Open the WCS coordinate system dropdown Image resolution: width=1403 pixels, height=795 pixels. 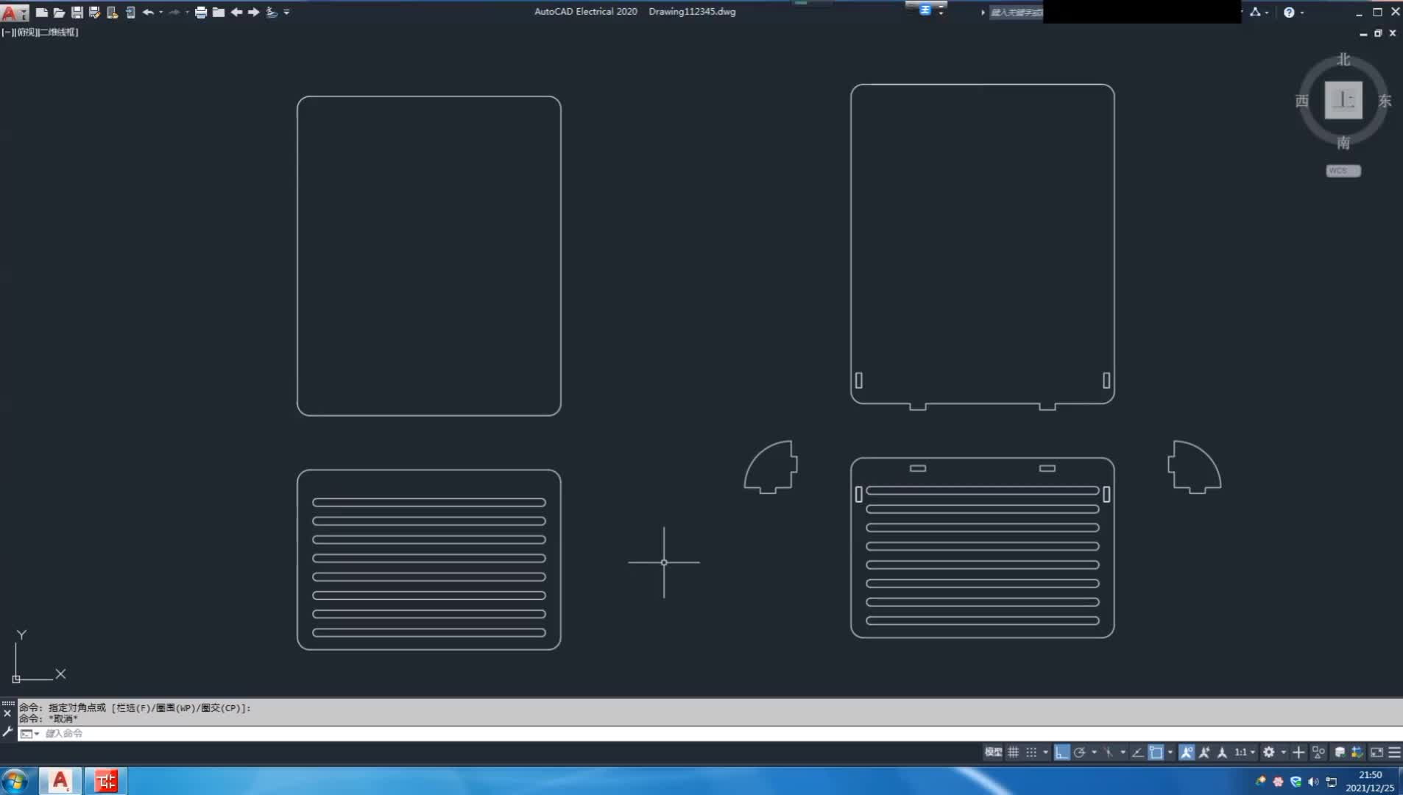point(1343,171)
